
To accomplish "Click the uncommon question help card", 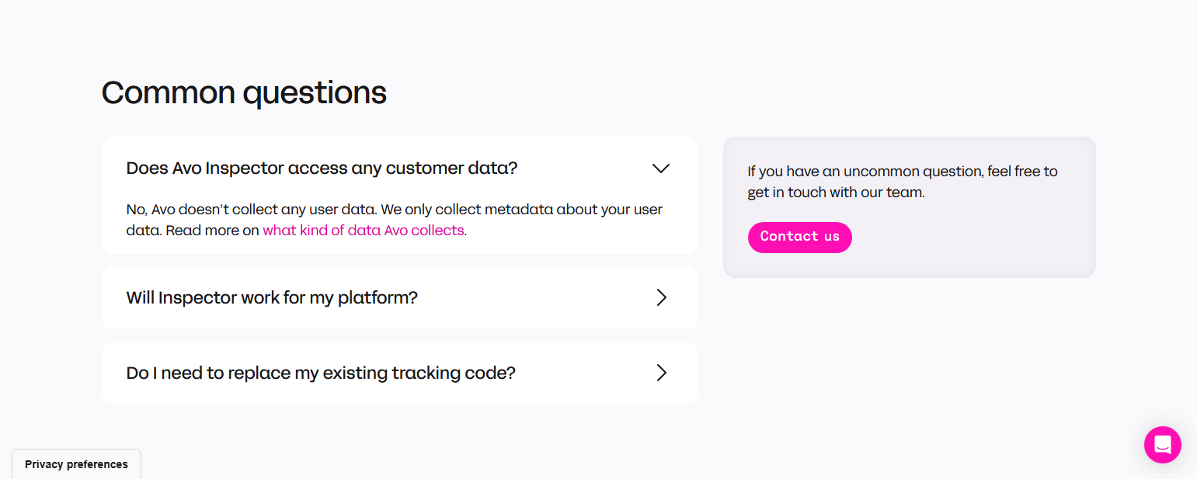I will (x=909, y=207).
